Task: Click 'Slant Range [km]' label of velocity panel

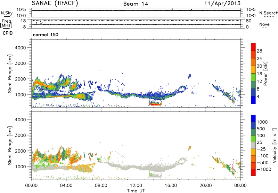Action: coord(10,146)
